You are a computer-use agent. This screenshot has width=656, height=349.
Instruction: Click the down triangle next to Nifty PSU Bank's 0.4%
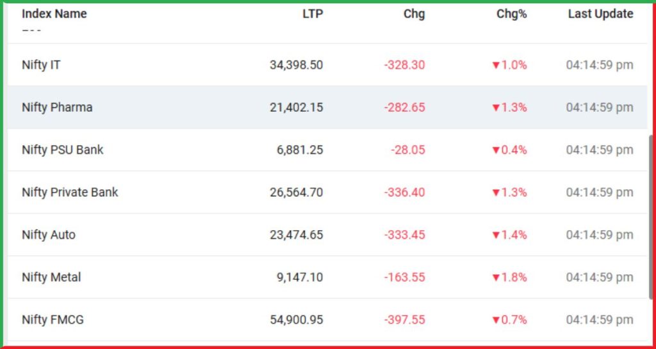pos(496,150)
